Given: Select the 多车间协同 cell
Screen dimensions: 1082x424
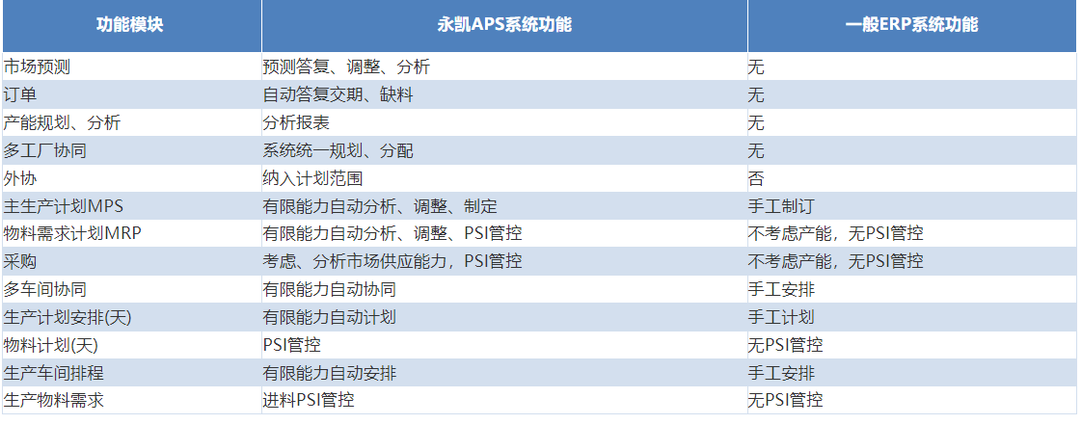Looking at the screenshot, I should pos(132,289).
